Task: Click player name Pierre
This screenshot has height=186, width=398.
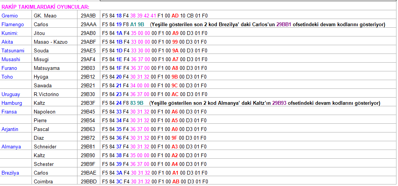Action: (x=40, y=121)
